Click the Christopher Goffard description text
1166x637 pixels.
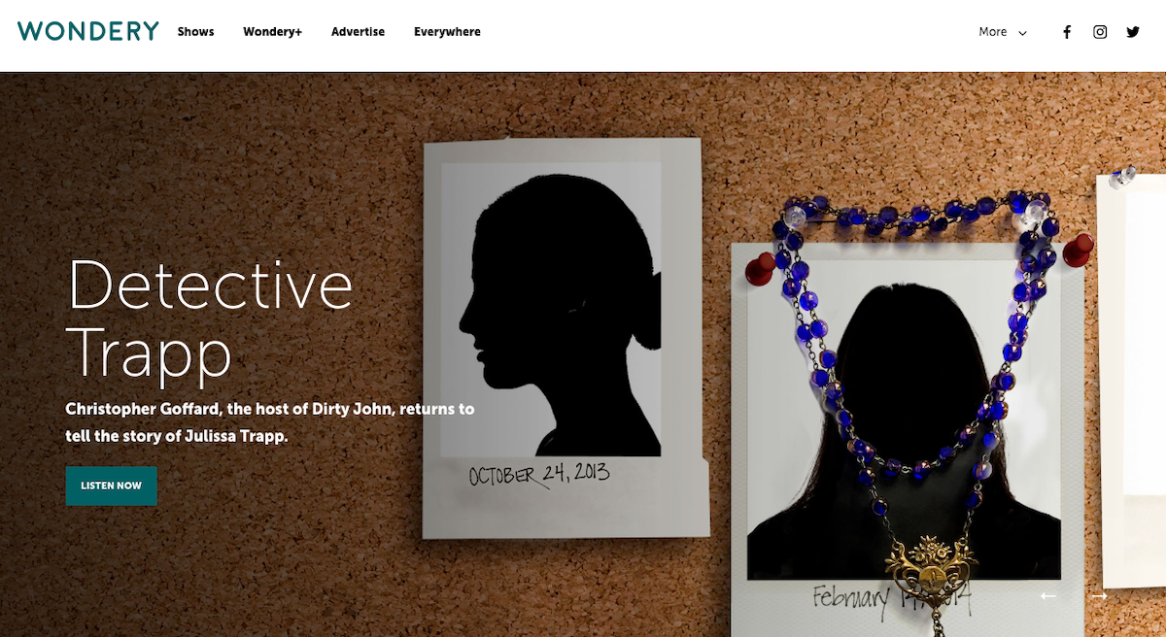point(270,422)
